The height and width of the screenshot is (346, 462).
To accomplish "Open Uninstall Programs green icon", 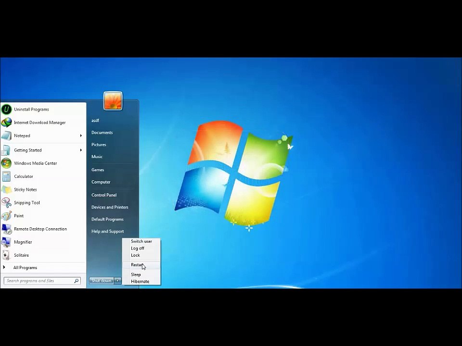I will [x=6, y=109].
